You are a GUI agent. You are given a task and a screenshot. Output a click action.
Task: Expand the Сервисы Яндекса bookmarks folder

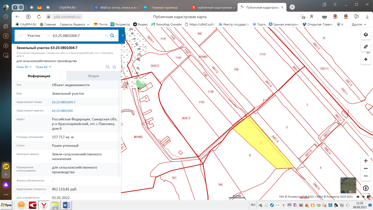tap(74, 24)
